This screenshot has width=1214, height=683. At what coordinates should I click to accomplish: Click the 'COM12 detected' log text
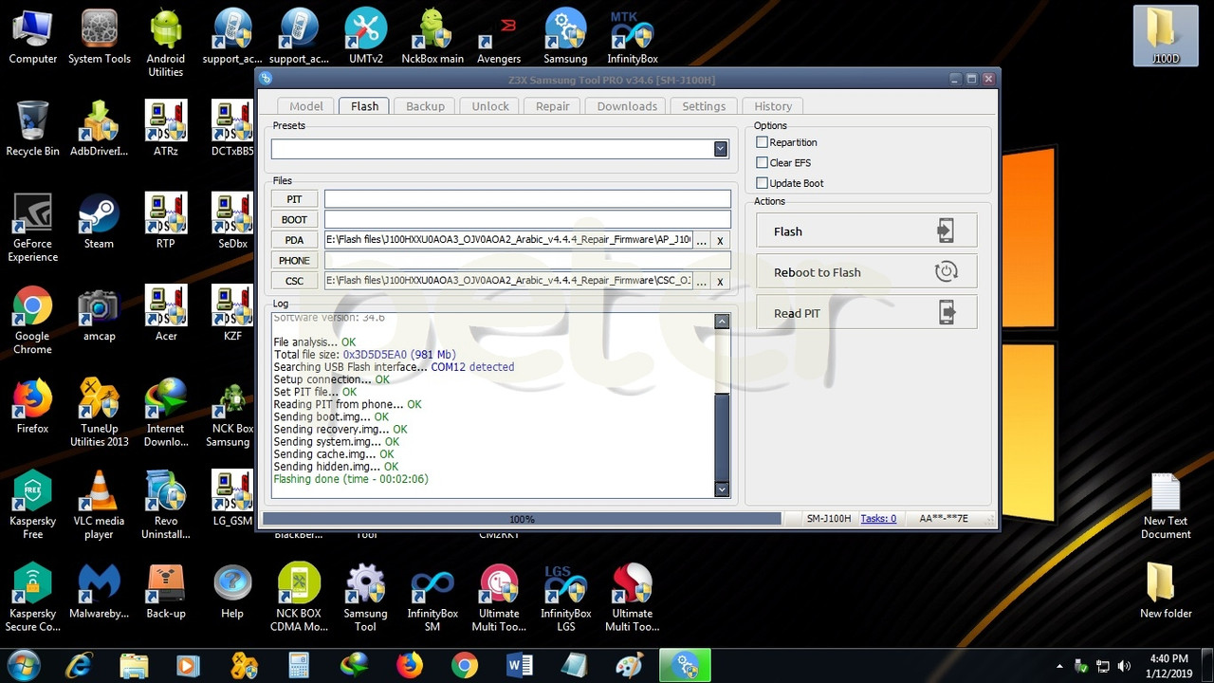click(472, 367)
